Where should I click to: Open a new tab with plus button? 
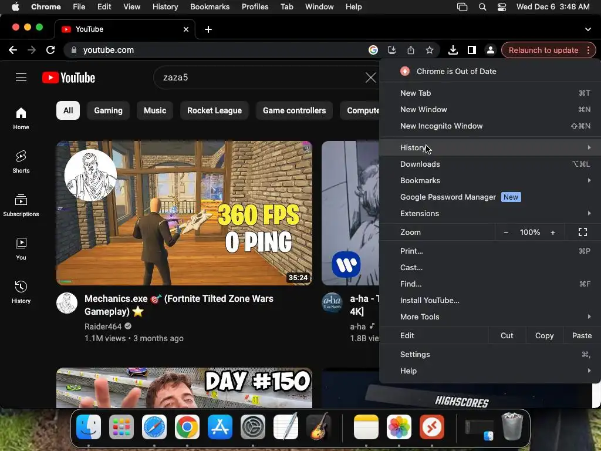[x=208, y=29]
